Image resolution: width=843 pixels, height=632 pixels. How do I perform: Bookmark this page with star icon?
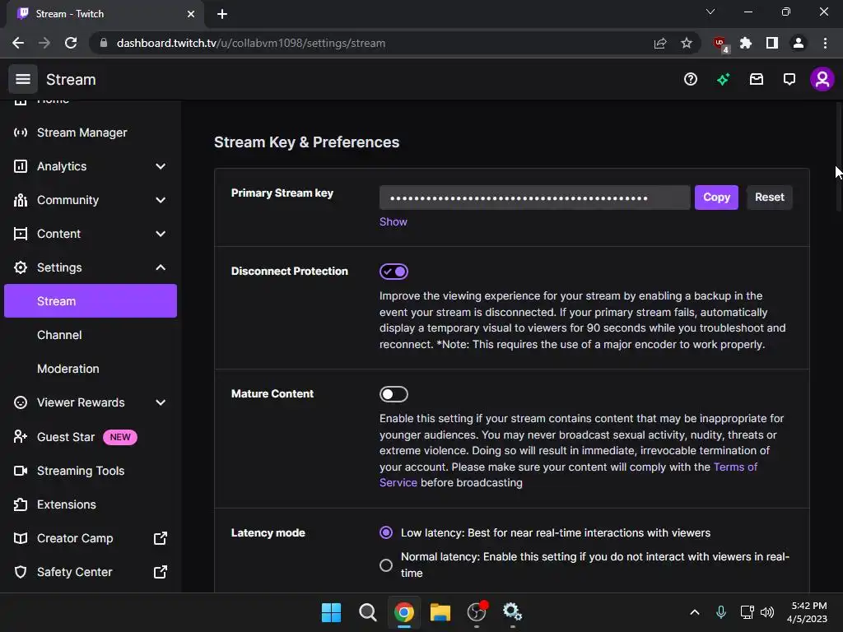coord(687,43)
